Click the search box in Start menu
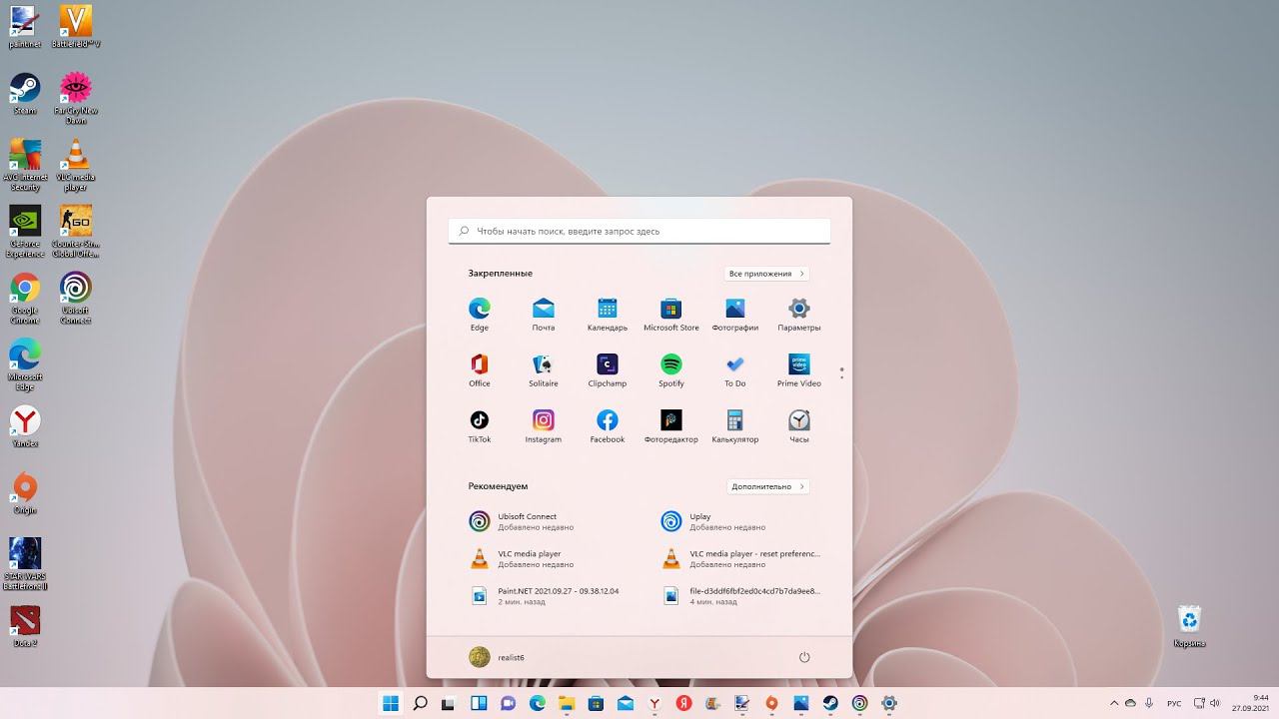This screenshot has width=1279, height=719. pyautogui.click(x=639, y=231)
